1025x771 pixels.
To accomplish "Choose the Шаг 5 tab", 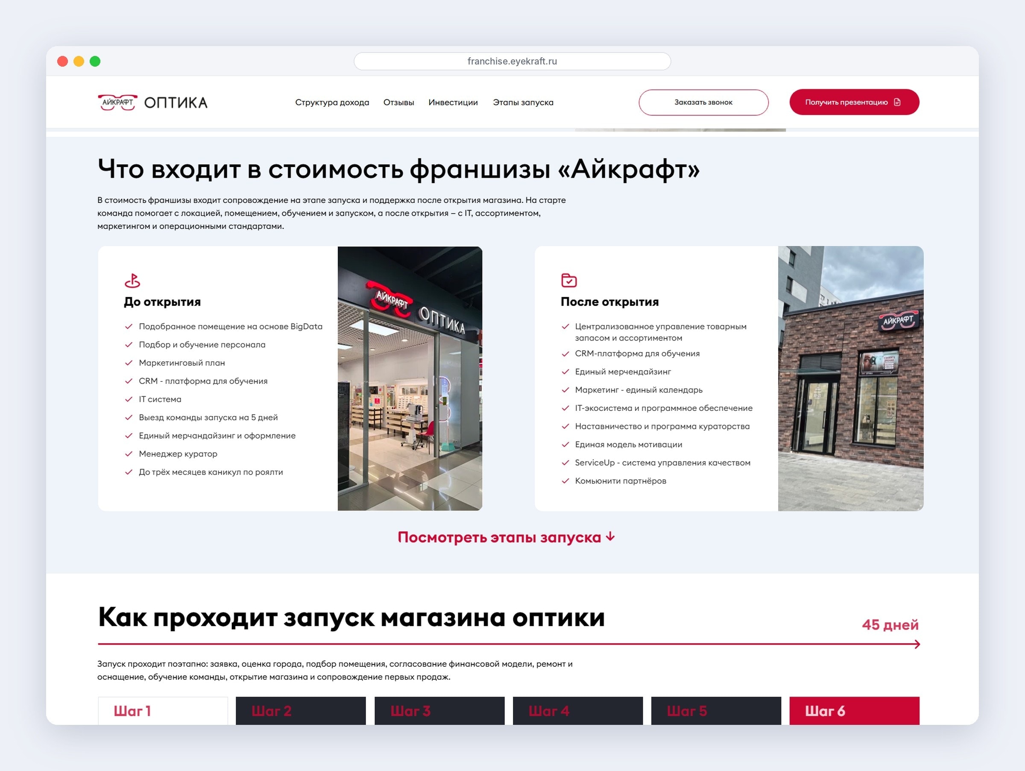I will (x=716, y=711).
